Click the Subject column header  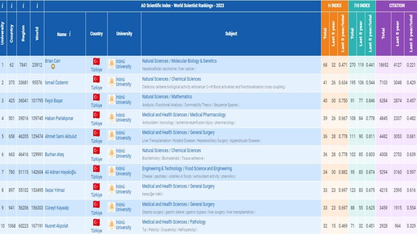point(231,34)
